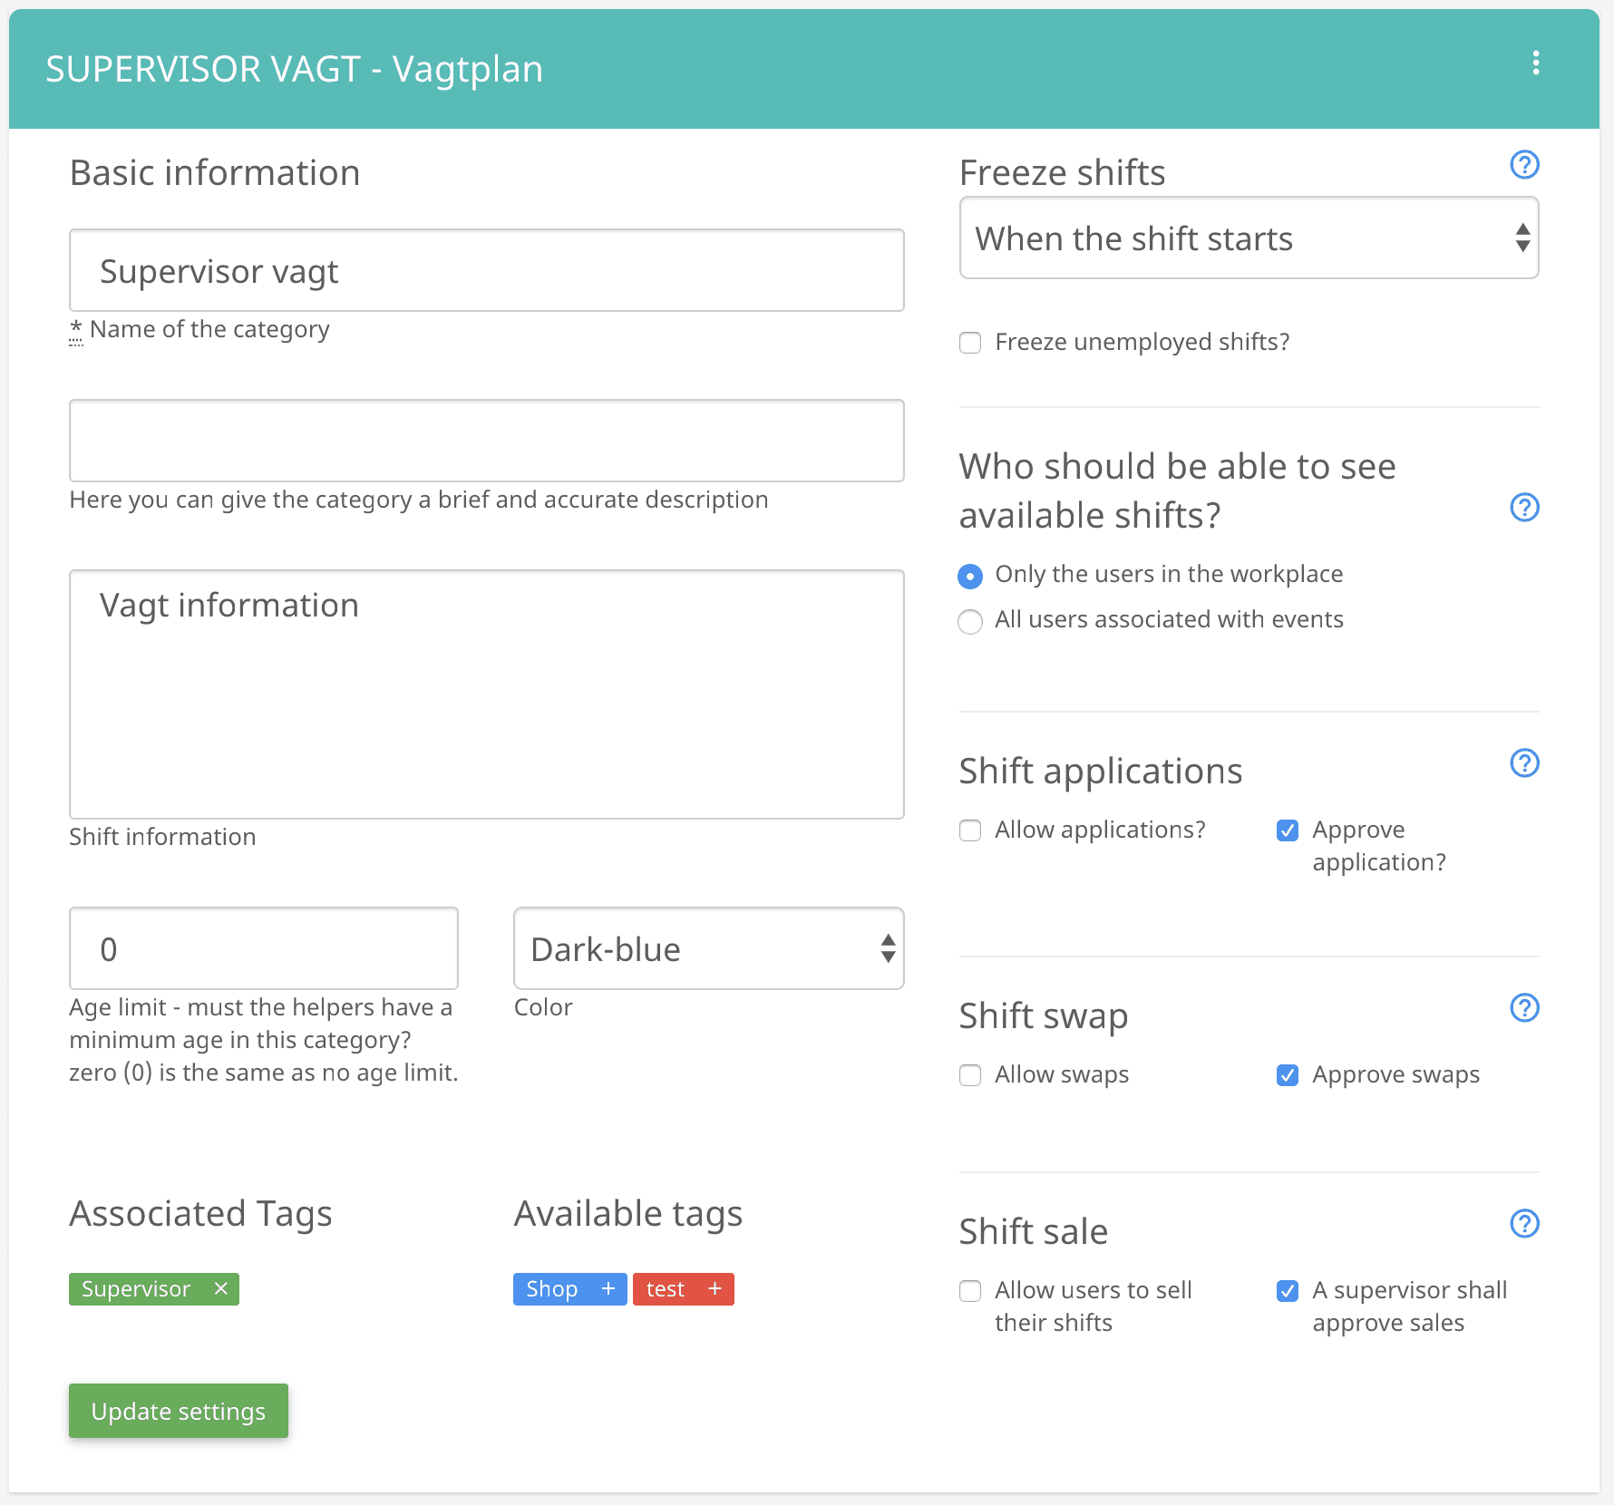1614x1505 pixels.
Task: Open help icon for available shifts visibility
Action: click(x=1524, y=507)
